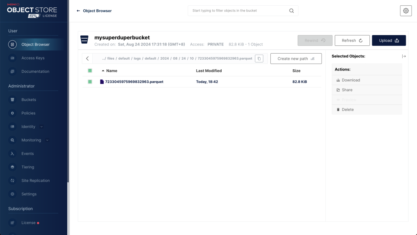Click the 'files' path breadcrumb

pos(111,58)
